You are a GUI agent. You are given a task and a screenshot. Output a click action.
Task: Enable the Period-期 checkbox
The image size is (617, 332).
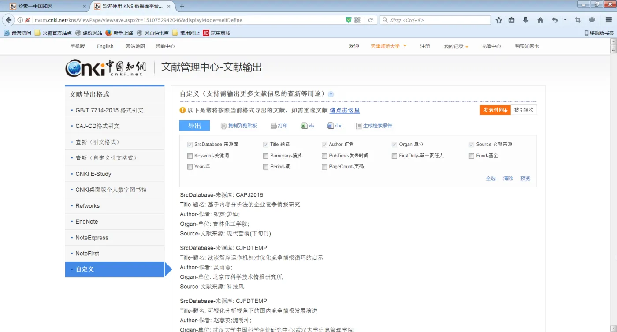(266, 167)
